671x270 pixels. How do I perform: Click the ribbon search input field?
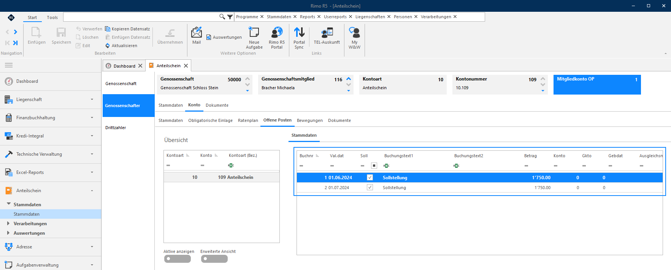pyautogui.click(x=141, y=17)
